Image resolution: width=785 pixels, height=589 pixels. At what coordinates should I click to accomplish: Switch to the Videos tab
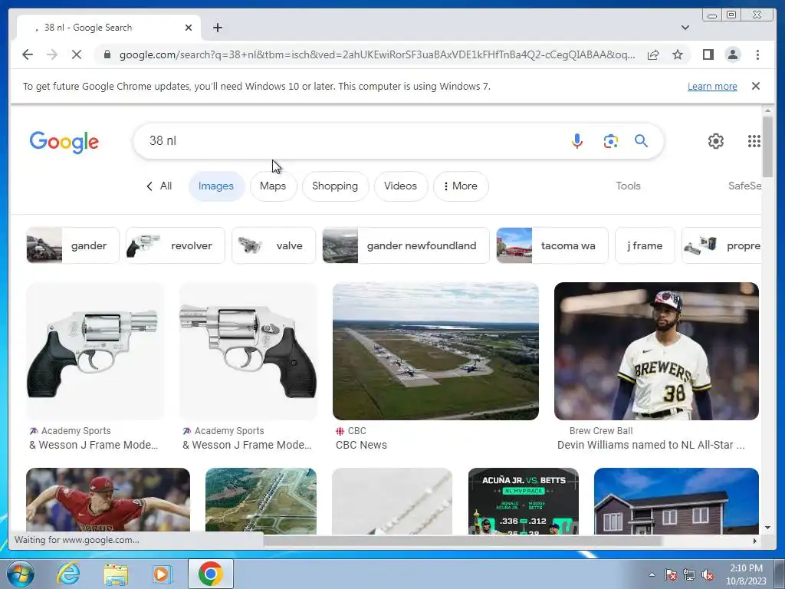pyautogui.click(x=400, y=186)
